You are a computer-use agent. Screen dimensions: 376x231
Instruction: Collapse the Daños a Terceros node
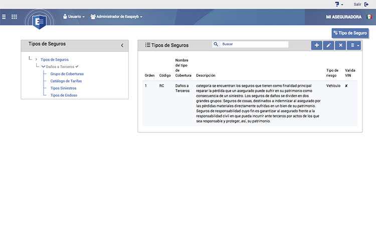pyautogui.click(x=43, y=67)
